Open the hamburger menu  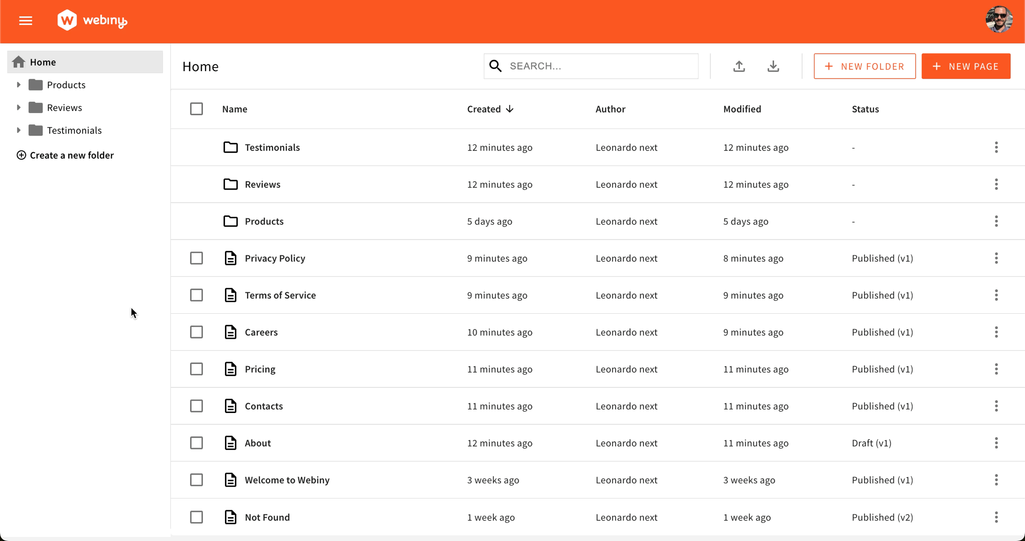point(25,20)
